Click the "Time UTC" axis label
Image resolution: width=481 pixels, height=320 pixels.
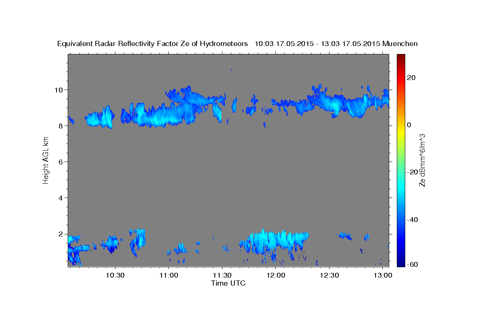228,283
